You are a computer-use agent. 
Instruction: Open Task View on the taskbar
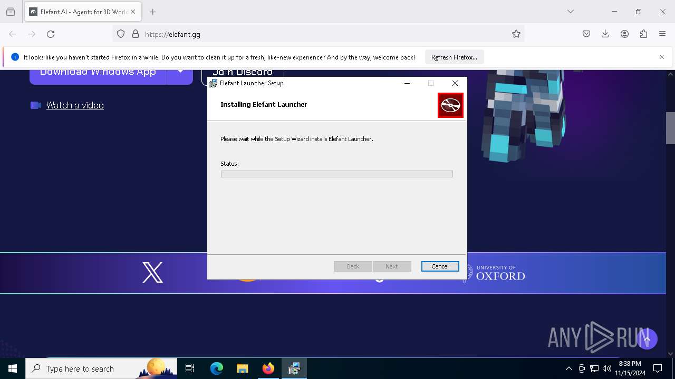coord(190,368)
